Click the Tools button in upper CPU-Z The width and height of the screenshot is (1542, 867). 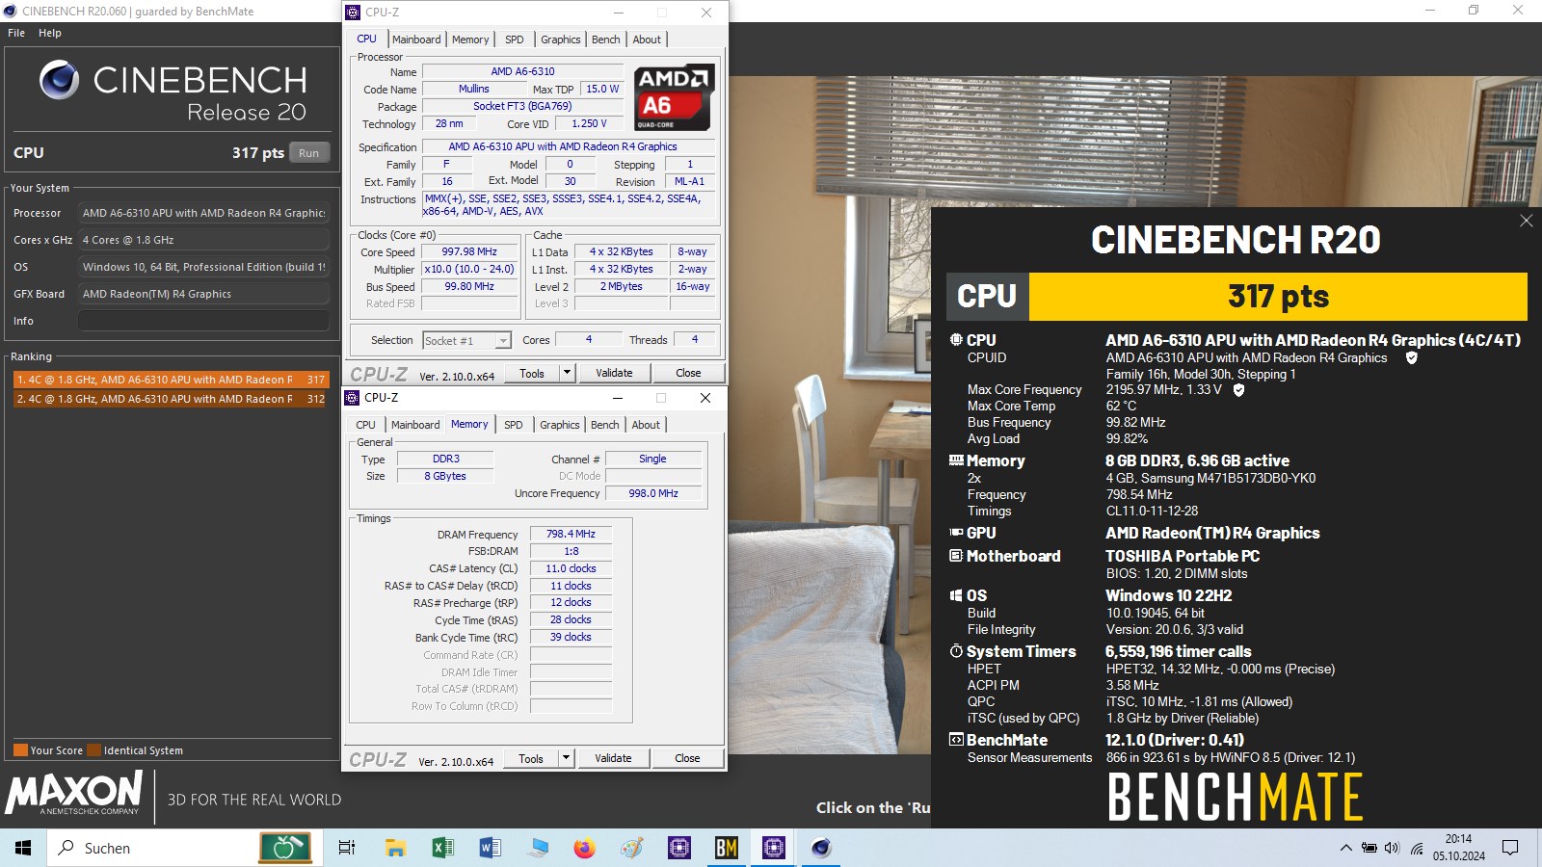(x=532, y=373)
